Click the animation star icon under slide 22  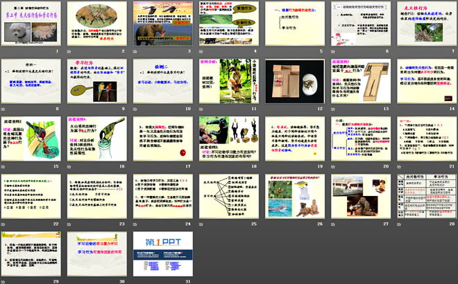tap(3, 224)
